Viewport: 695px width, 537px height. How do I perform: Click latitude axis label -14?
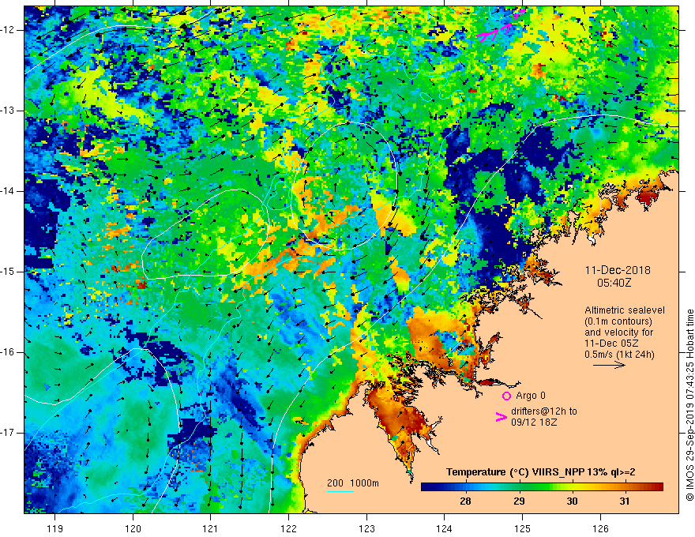(8, 191)
